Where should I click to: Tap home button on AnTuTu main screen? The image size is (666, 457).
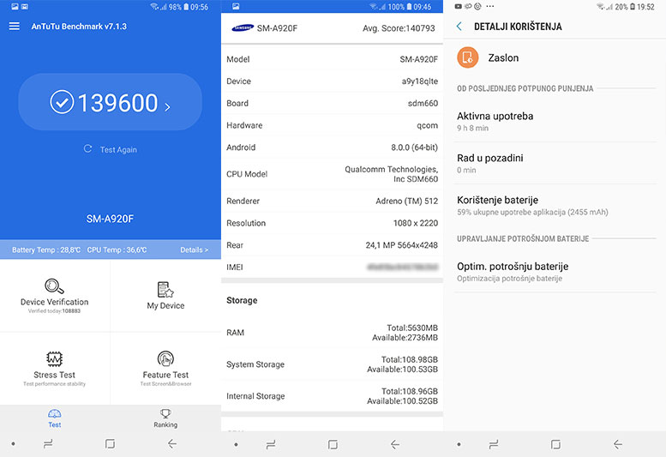pos(110,444)
